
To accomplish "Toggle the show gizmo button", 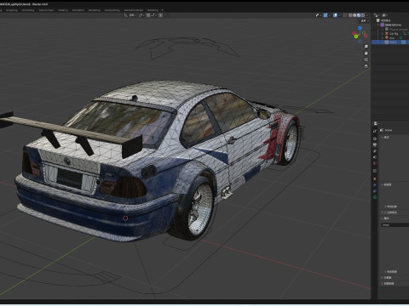I will pos(325,15).
